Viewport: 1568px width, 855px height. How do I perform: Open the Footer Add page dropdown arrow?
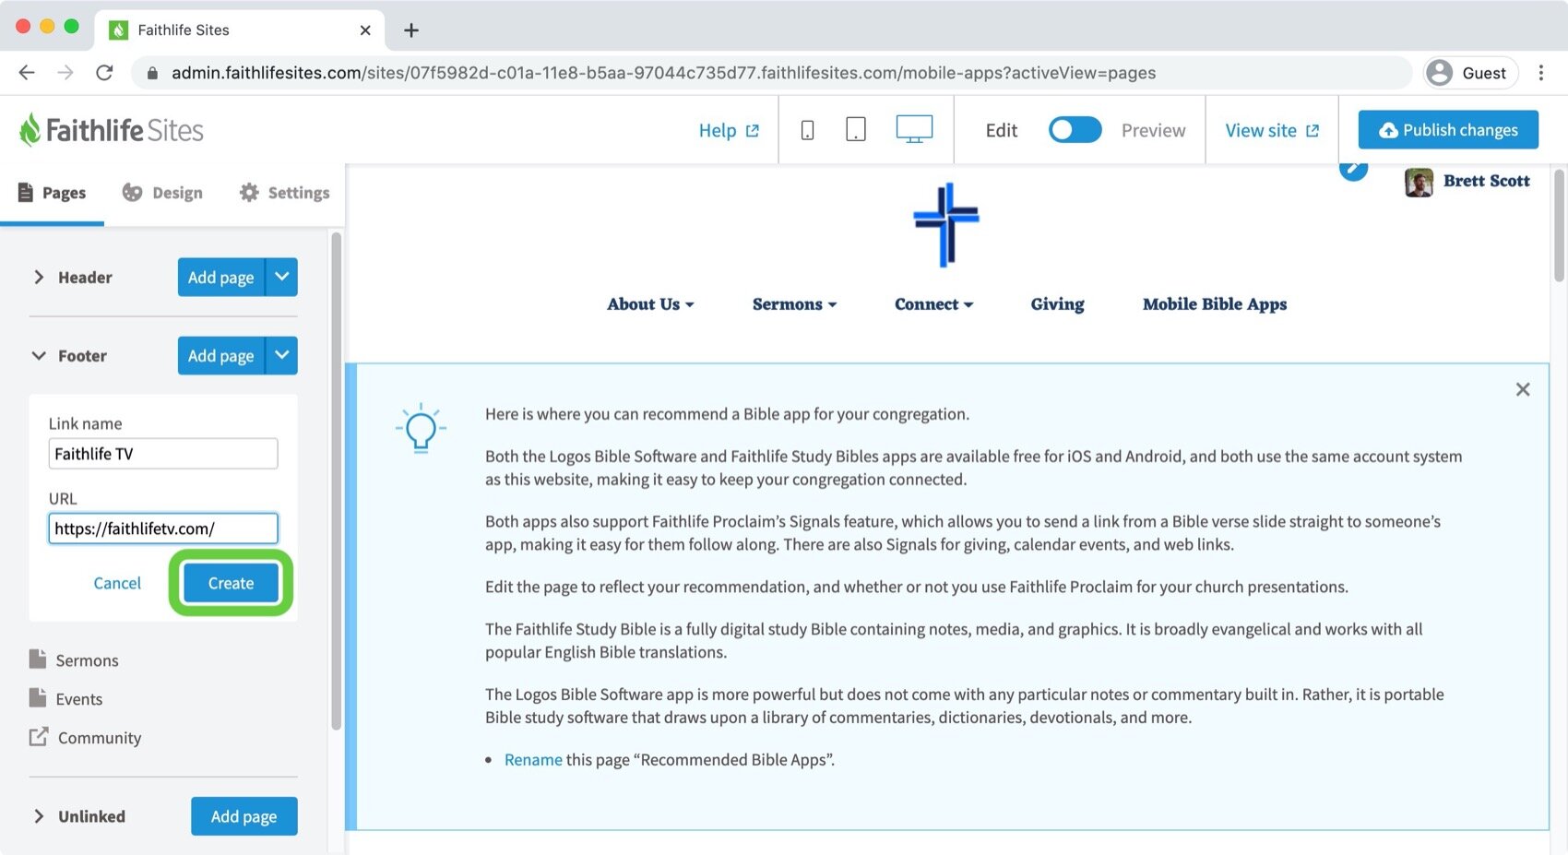click(282, 355)
